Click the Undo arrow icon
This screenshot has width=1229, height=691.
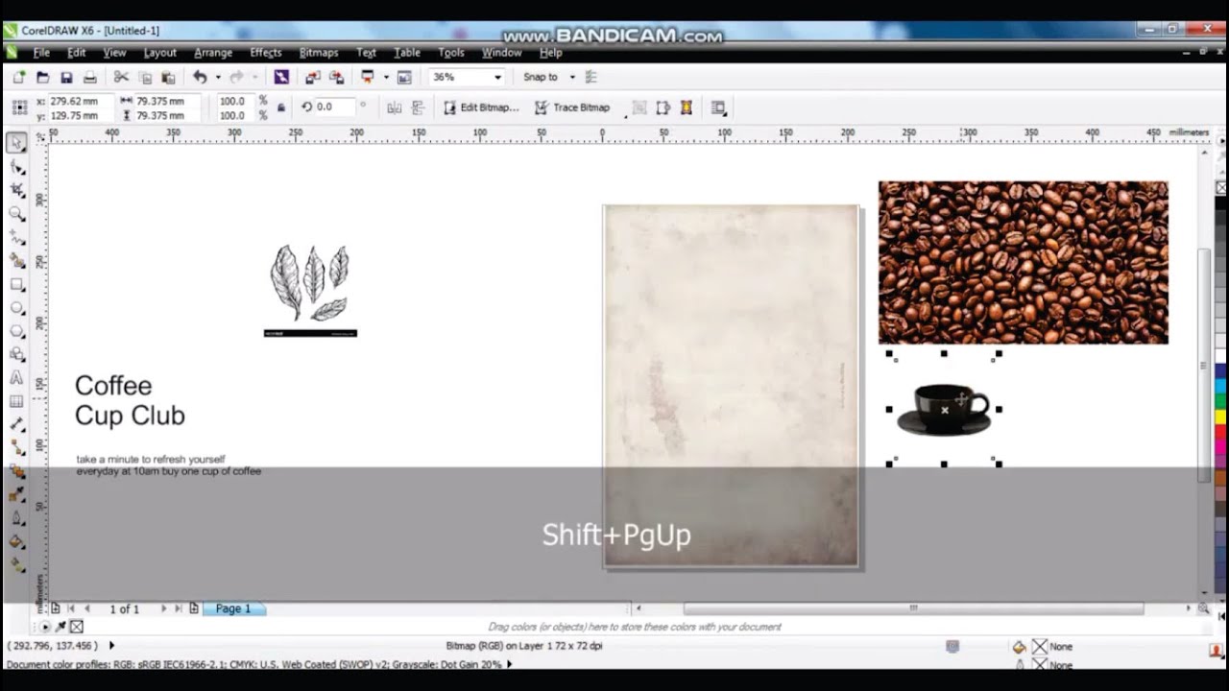click(x=200, y=77)
